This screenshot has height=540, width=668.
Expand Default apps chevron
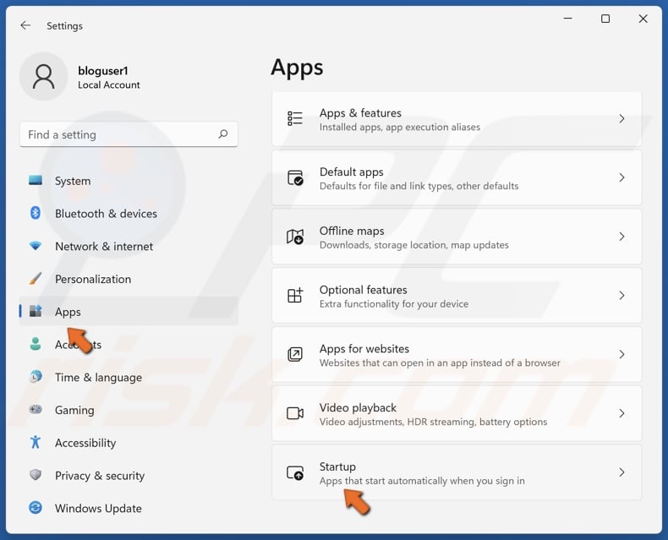click(x=621, y=177)
